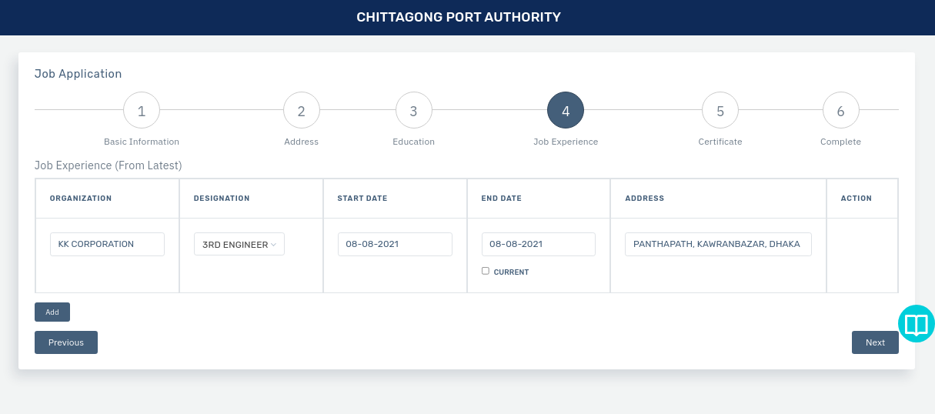Select step 3 Education circle

(x=414, y=111)
